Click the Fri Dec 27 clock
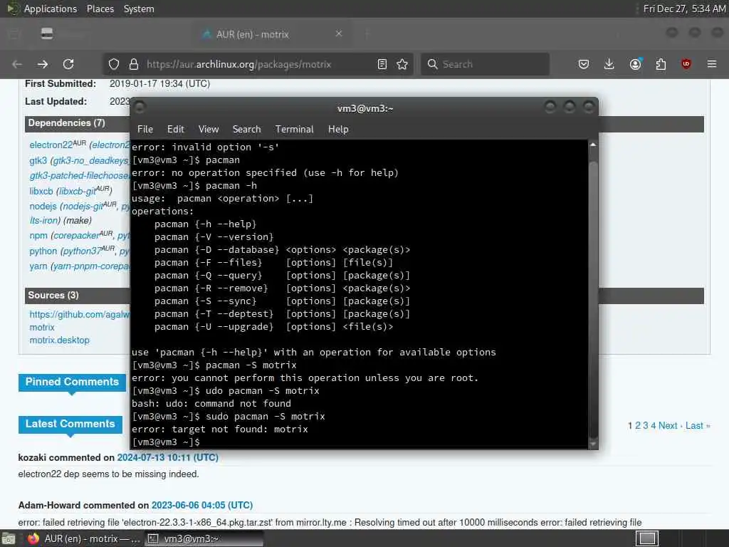The width and height of the screenshot is (729, 547). pos(684,9)
